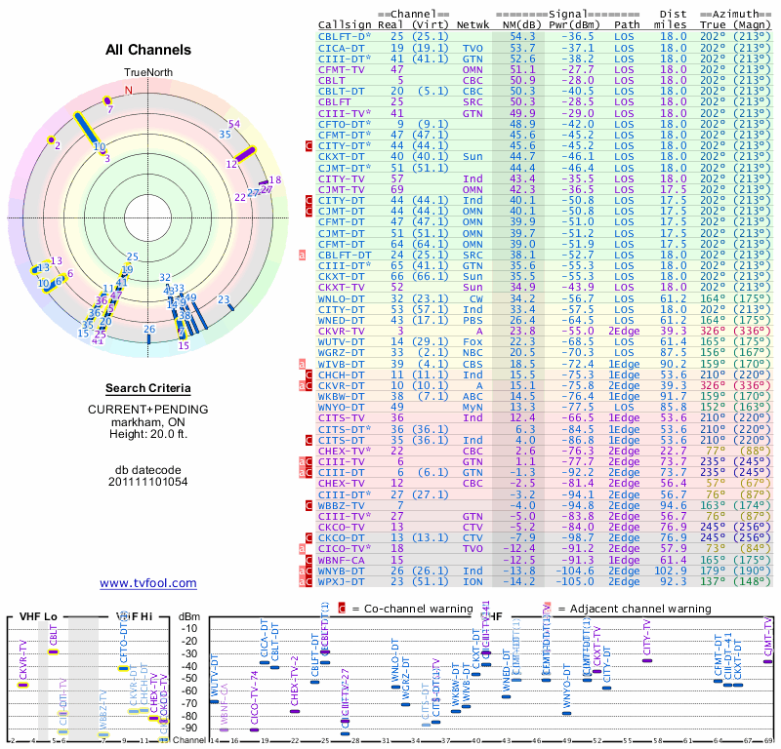Select the CITY-TV marker in spectrum chart
The width and height of the screenshot is (781, 749).
(646, 660)
